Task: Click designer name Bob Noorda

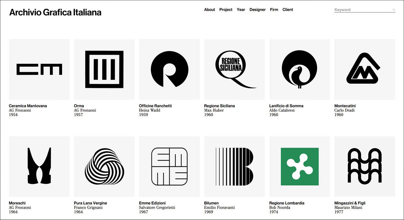Action: pos(280,207)
